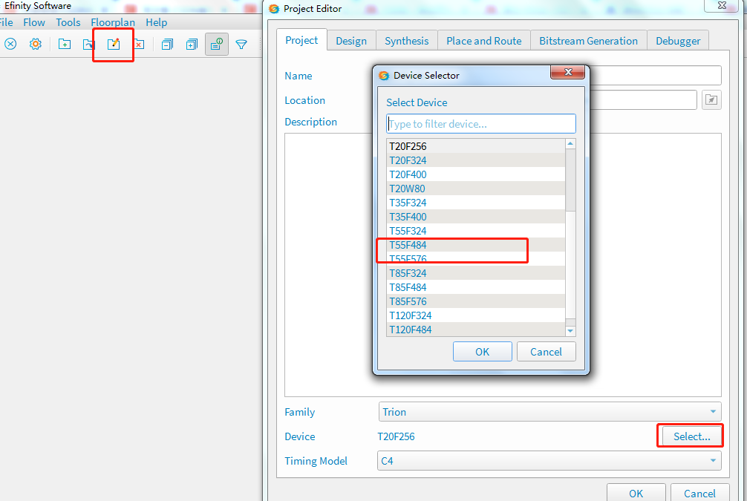
Task: Select T55F484 in device list
Action: 476,245
